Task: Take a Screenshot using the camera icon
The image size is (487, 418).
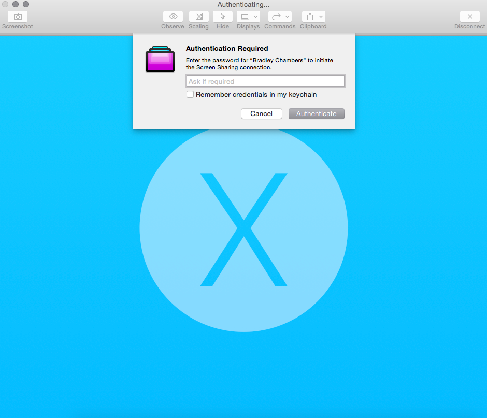Action: (x=18, y=17)
